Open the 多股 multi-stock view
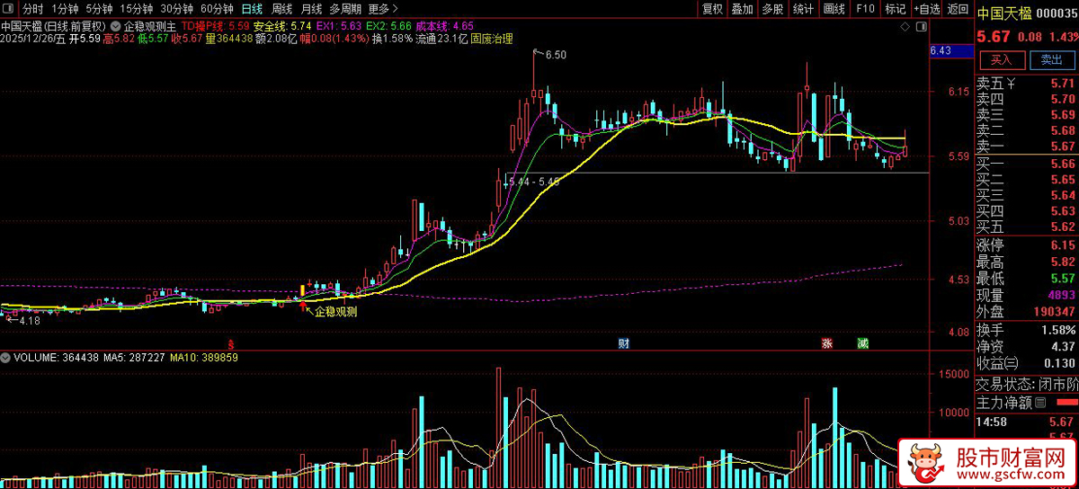The width and height of the screenshot is (1079, 489). (x=772, y=9)
